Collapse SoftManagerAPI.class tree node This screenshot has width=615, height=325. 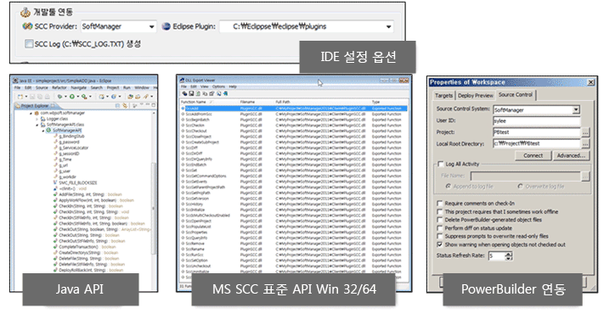click(37, 125)
